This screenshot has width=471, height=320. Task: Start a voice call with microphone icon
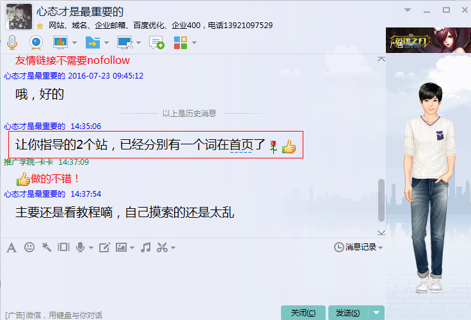click(x=12, y=43)
